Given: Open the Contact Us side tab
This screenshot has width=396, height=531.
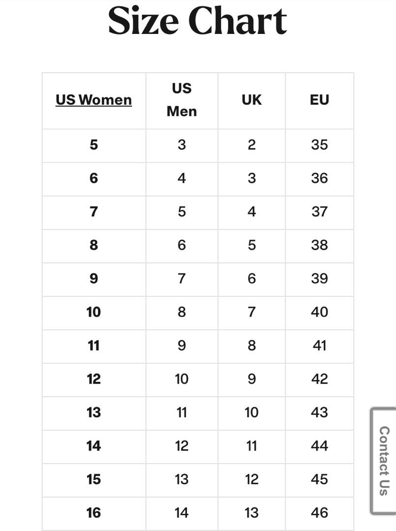Looking at the screenshot, I should (384, 461).
